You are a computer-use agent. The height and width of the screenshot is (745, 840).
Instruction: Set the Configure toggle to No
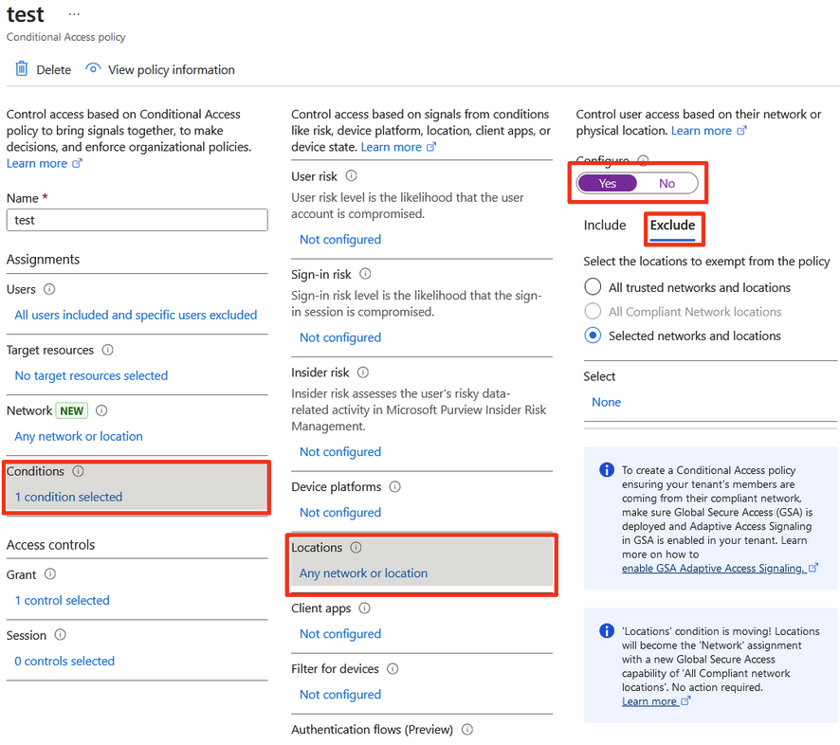[667, 183]
